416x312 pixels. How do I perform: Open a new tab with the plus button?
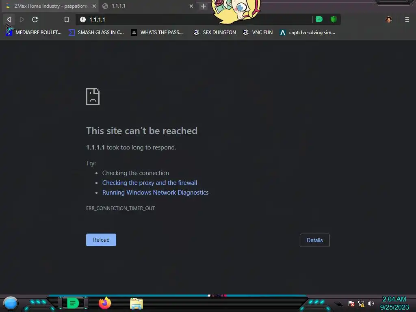203,6
